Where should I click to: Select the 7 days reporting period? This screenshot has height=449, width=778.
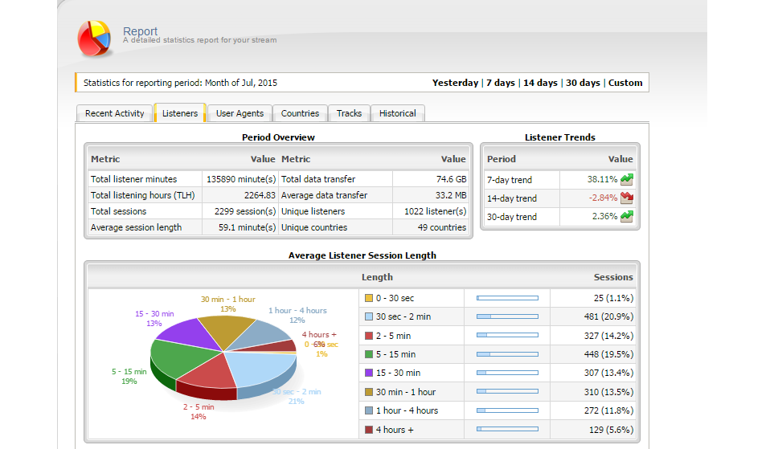point(500,83)
